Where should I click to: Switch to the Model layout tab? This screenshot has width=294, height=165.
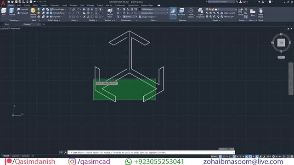pyautogui.click(x=6, y=156)
